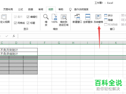Select column D header
This screenshot has height=94, width=126.
[16, 43]
